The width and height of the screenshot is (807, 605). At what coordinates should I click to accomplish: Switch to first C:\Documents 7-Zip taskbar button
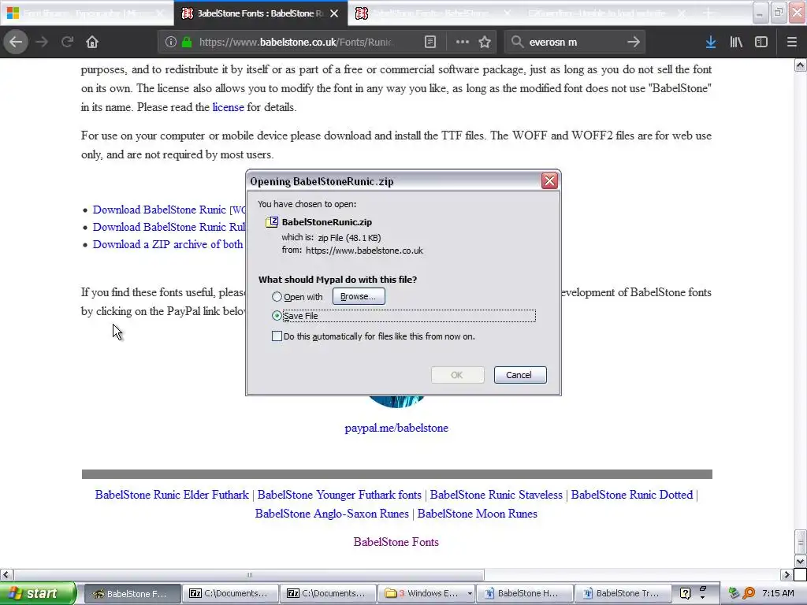[230, 593]
